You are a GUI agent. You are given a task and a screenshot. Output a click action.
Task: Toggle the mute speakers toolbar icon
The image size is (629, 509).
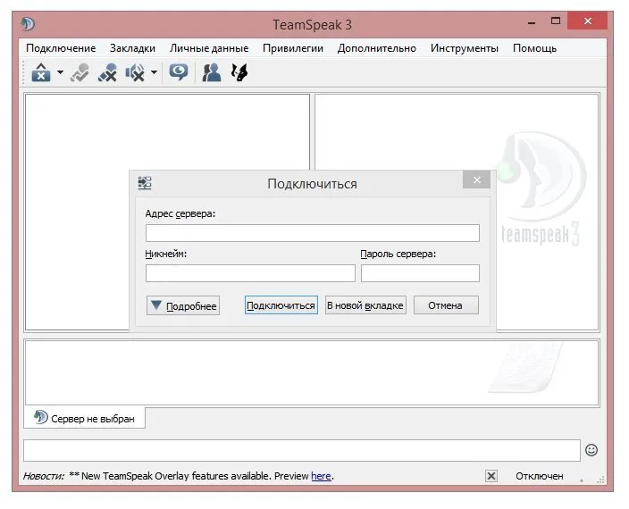tap(135, 72)
